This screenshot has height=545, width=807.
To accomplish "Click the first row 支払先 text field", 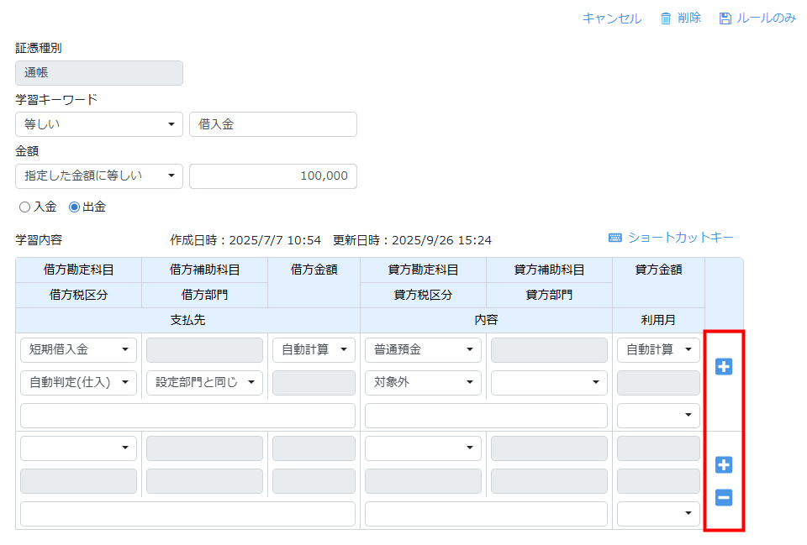I will [187, 416].
